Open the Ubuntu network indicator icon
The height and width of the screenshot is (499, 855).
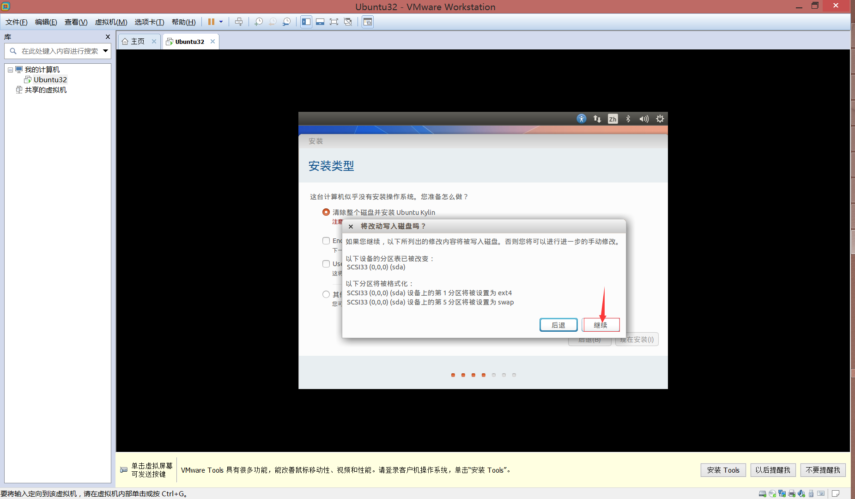pyautogui.click(x=597, y=119)
